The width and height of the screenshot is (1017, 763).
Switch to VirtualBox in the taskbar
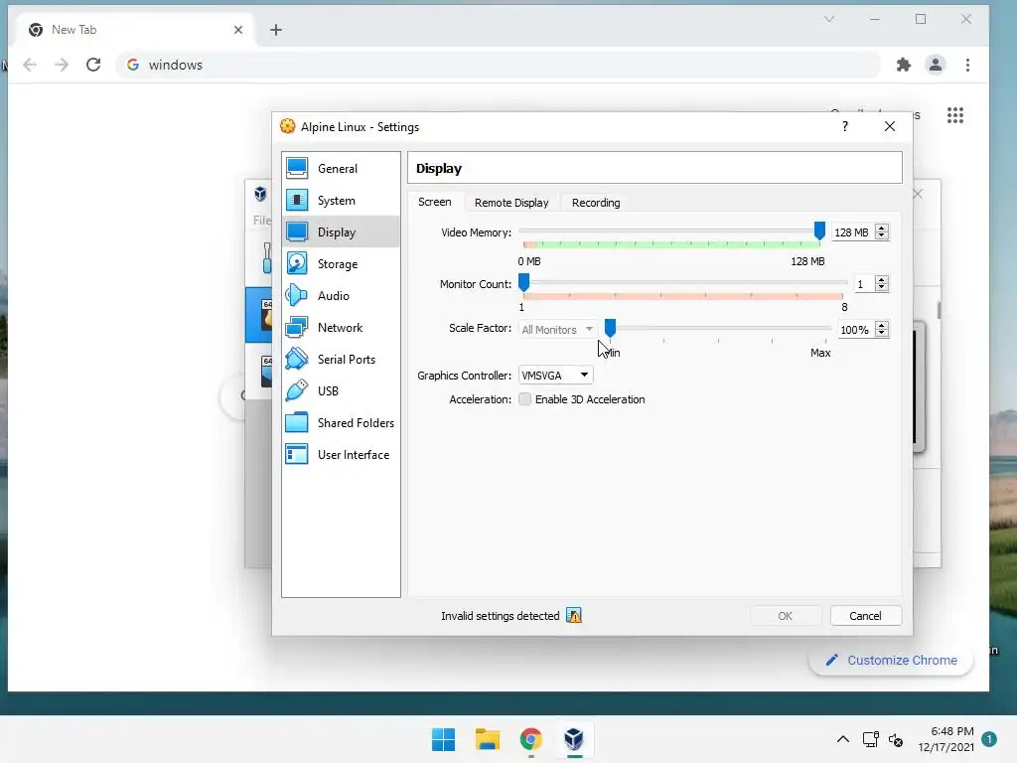pos(574,739)
